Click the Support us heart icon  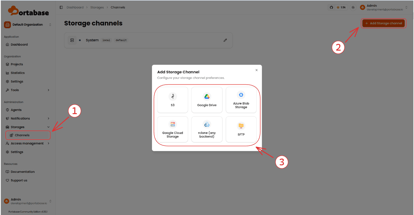[8, 180]
